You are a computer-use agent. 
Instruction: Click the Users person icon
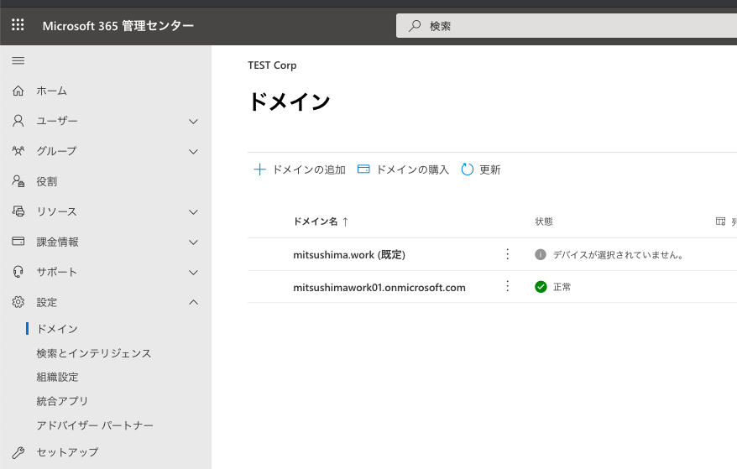18,121
